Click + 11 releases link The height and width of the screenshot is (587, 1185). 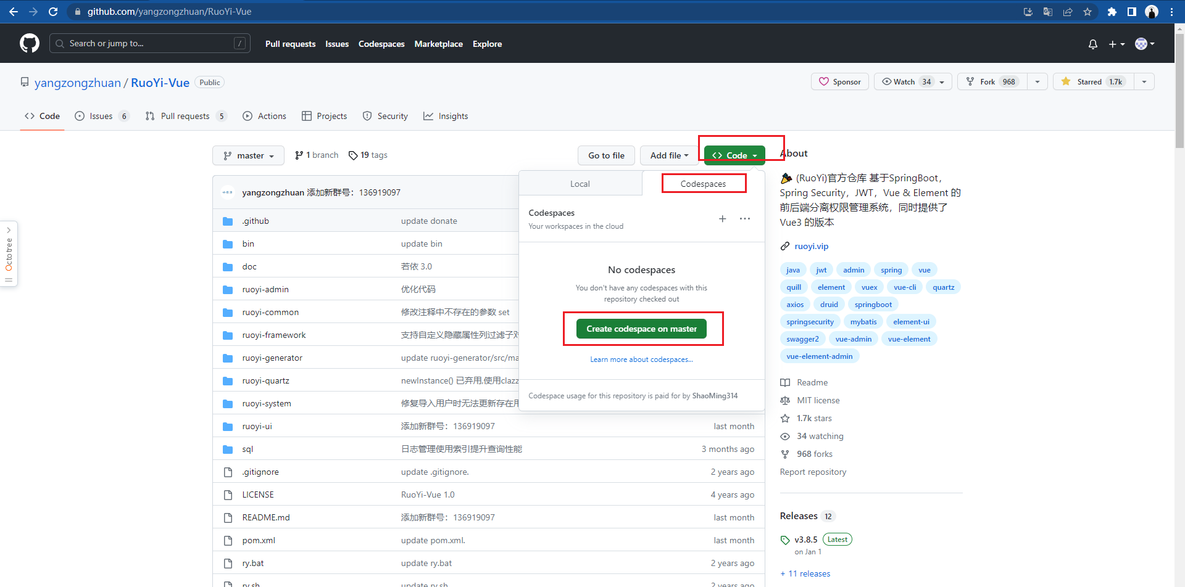805,573
